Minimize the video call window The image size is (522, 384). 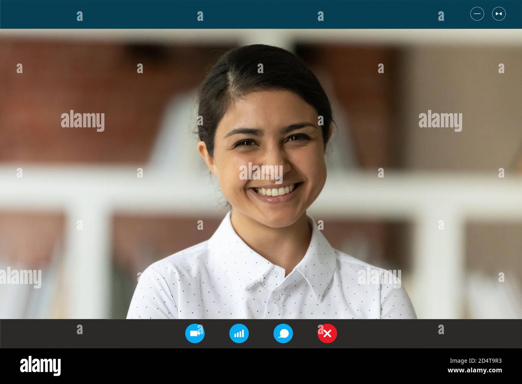pos(477,14)
